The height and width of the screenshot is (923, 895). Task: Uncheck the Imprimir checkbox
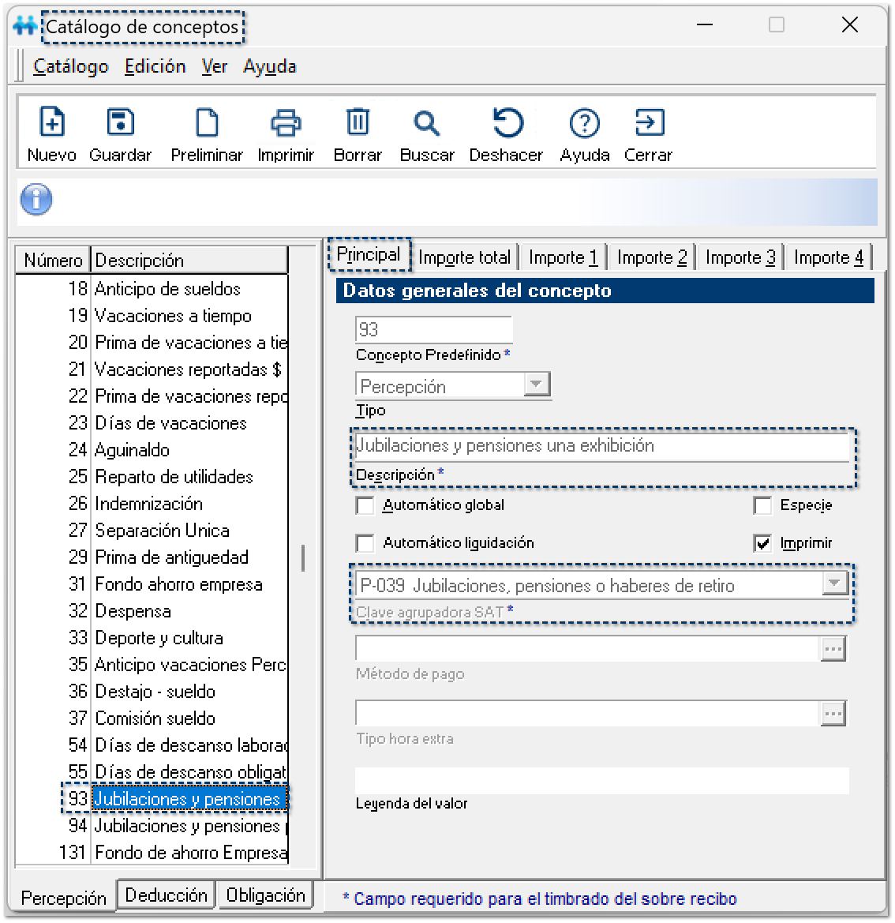point(762,543)
